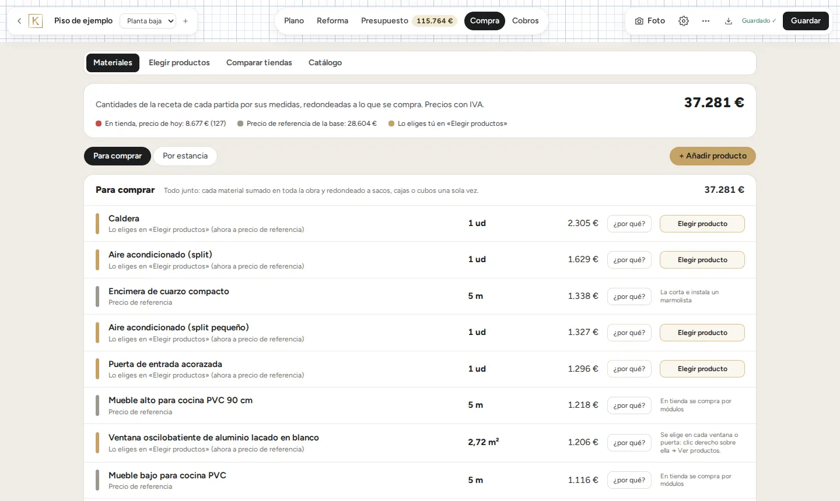
Task: Click the download icon
Action: tap(729, 21)
